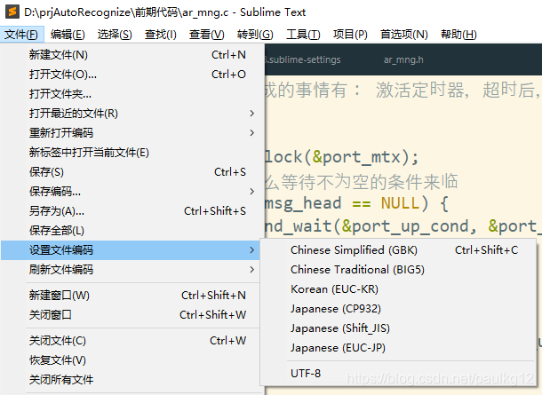Expand the 保存编码... submenu
Screen dimensions: 542x395
131,191
